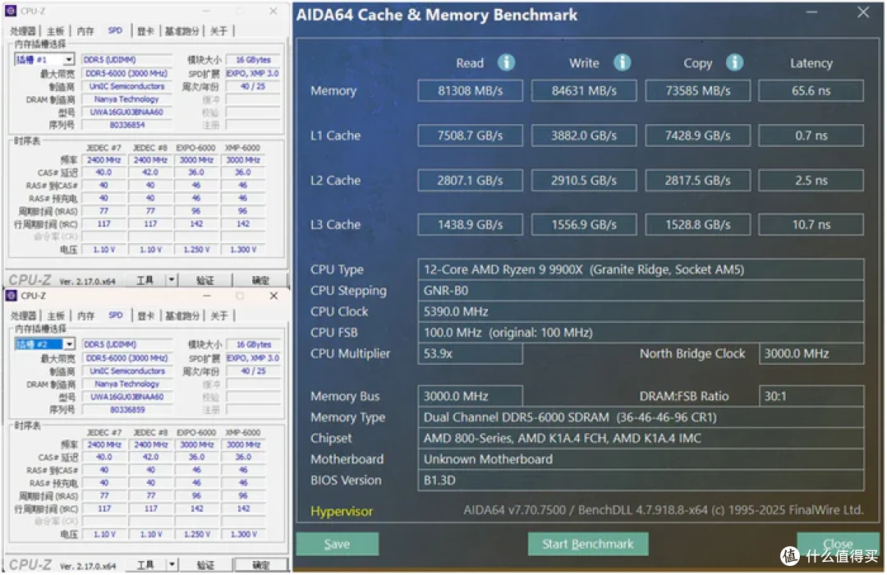Click the 确定 button in top CPU-Z

[x=260, y=280]
